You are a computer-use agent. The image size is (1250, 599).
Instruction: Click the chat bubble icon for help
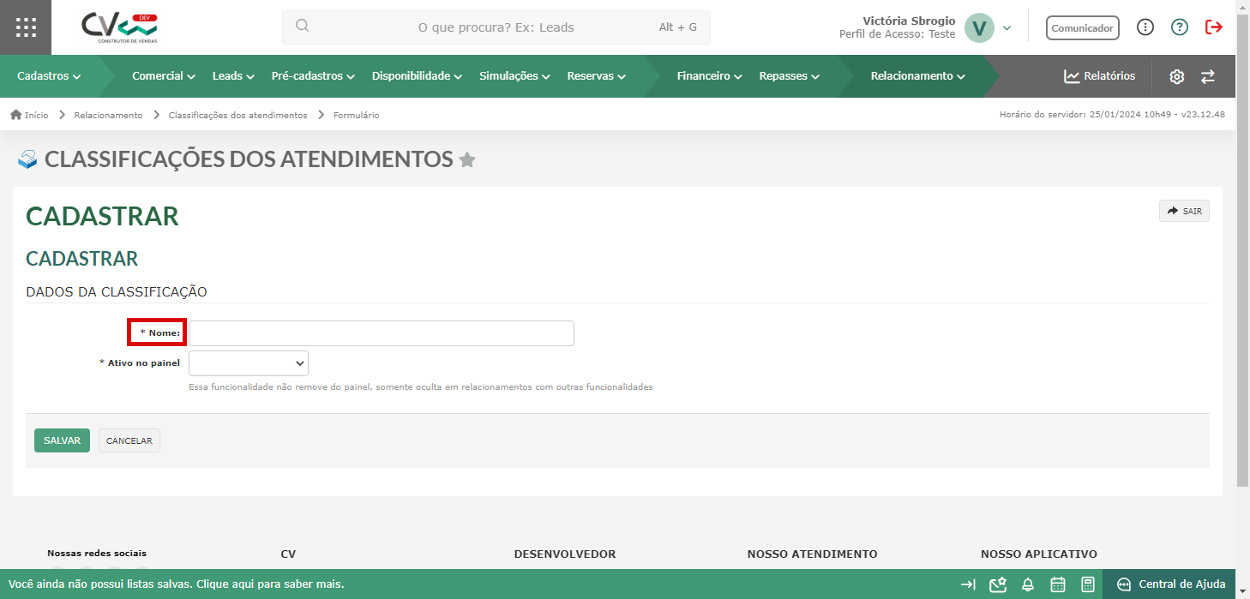tap(1124, 584)
